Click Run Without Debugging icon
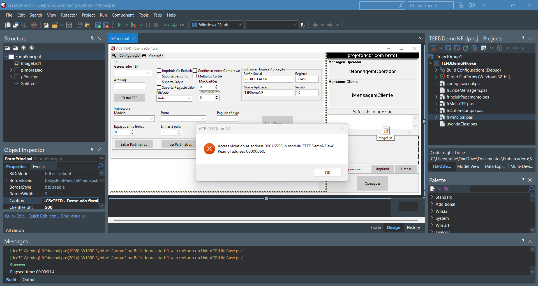The image size is (538, 286). 134,25
